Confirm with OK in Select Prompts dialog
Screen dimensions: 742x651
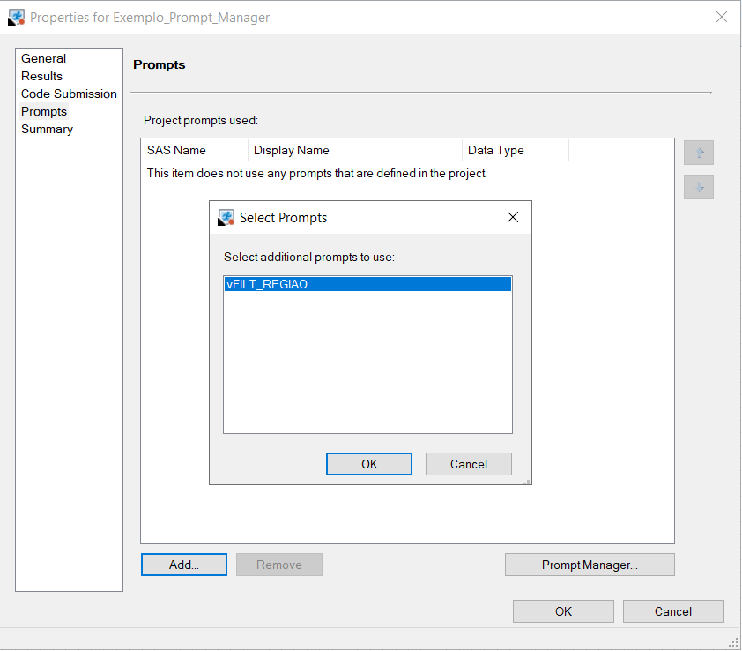click(368, 463)
